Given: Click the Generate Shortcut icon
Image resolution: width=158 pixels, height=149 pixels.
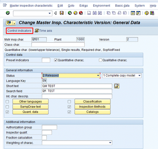Looking at the screenshot, I should click(138, 13).
